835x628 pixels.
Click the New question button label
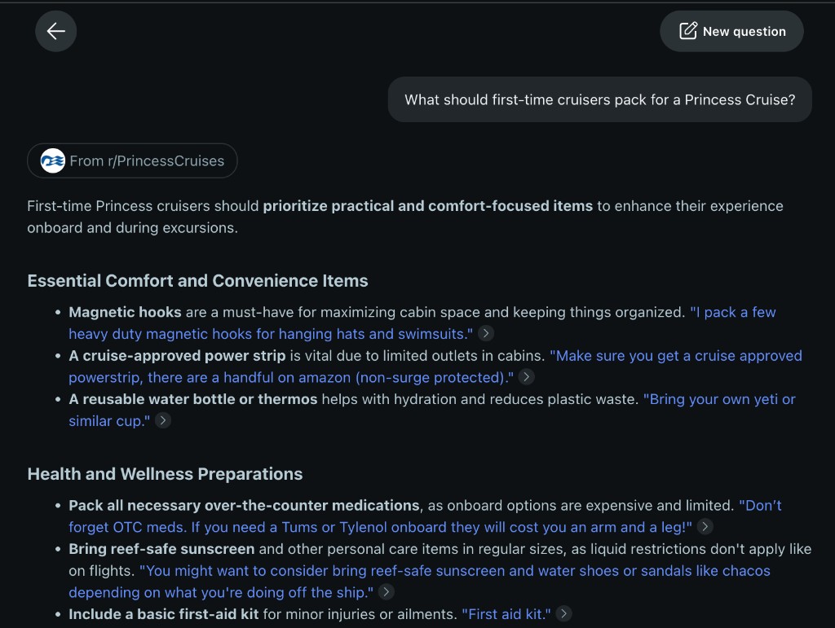coord(744,32)
